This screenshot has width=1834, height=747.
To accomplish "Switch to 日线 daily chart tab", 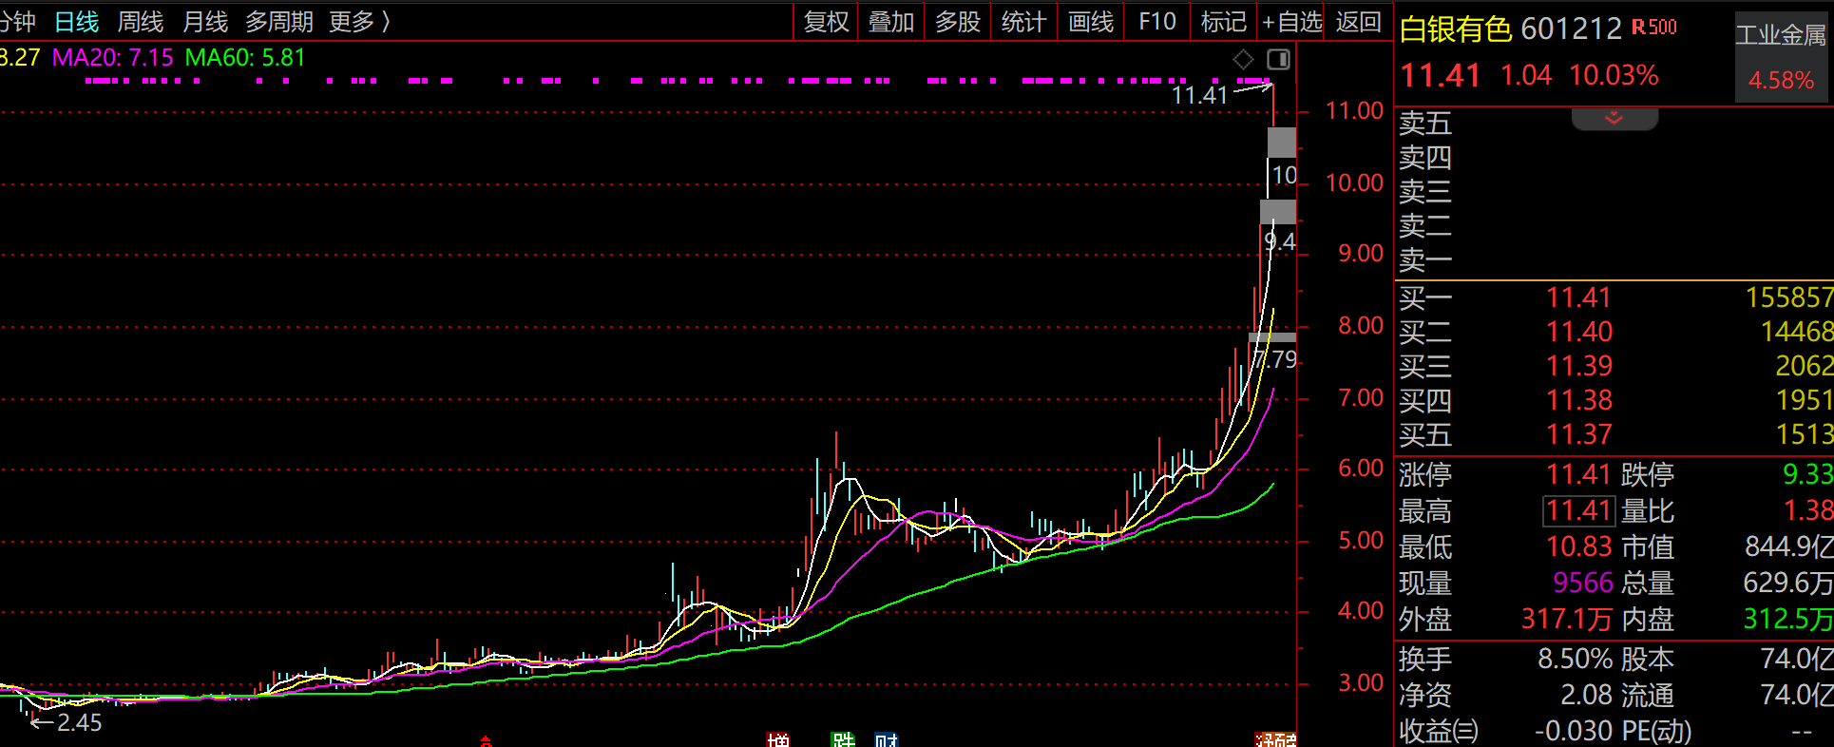I will [76, 22].
